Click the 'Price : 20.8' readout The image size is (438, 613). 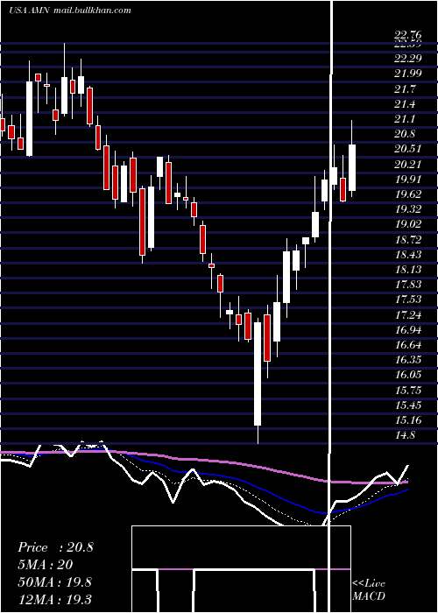[x=55, y=547]
